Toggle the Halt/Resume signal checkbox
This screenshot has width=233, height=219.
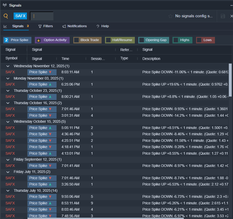108,40
